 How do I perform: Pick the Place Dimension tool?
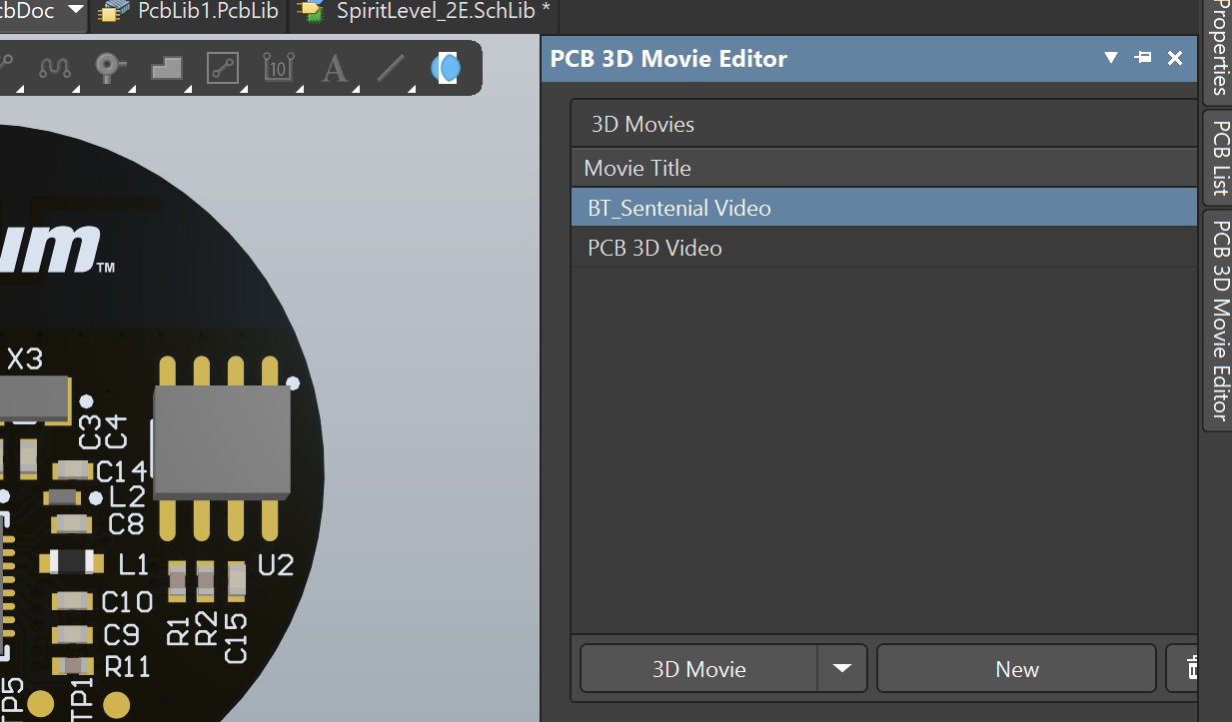click(x=278, y=68)
